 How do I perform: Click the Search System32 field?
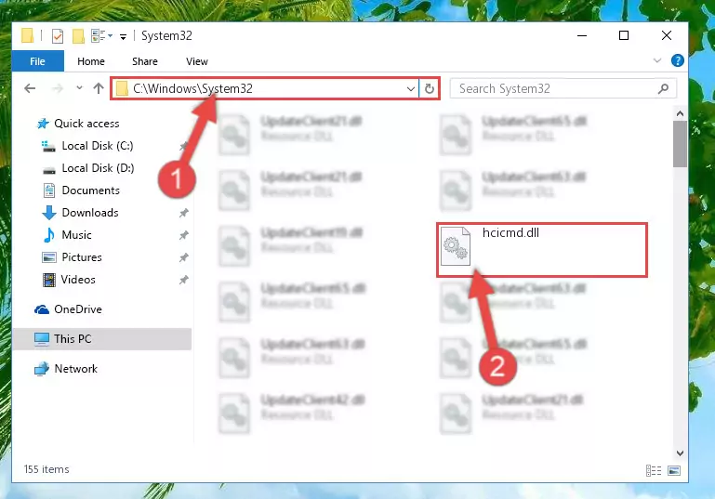pos(563,88)
